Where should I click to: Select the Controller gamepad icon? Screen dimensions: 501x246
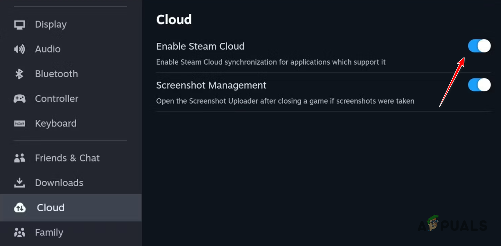[x=19, y=98]
